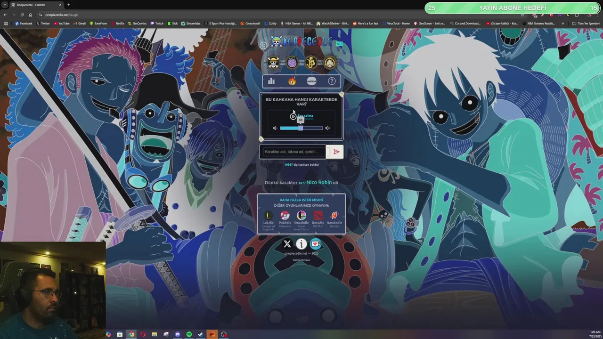Open Steam from the taskbar
The image size is (603, 339).
pos(201,334)
